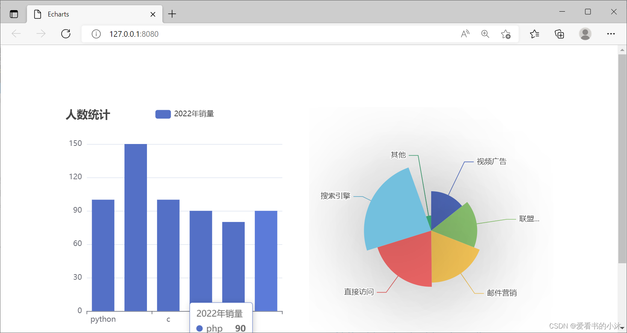The height and width of the screenshot is (333, 627).
Task: Open the Collections panel
Action: pos(559,34)
